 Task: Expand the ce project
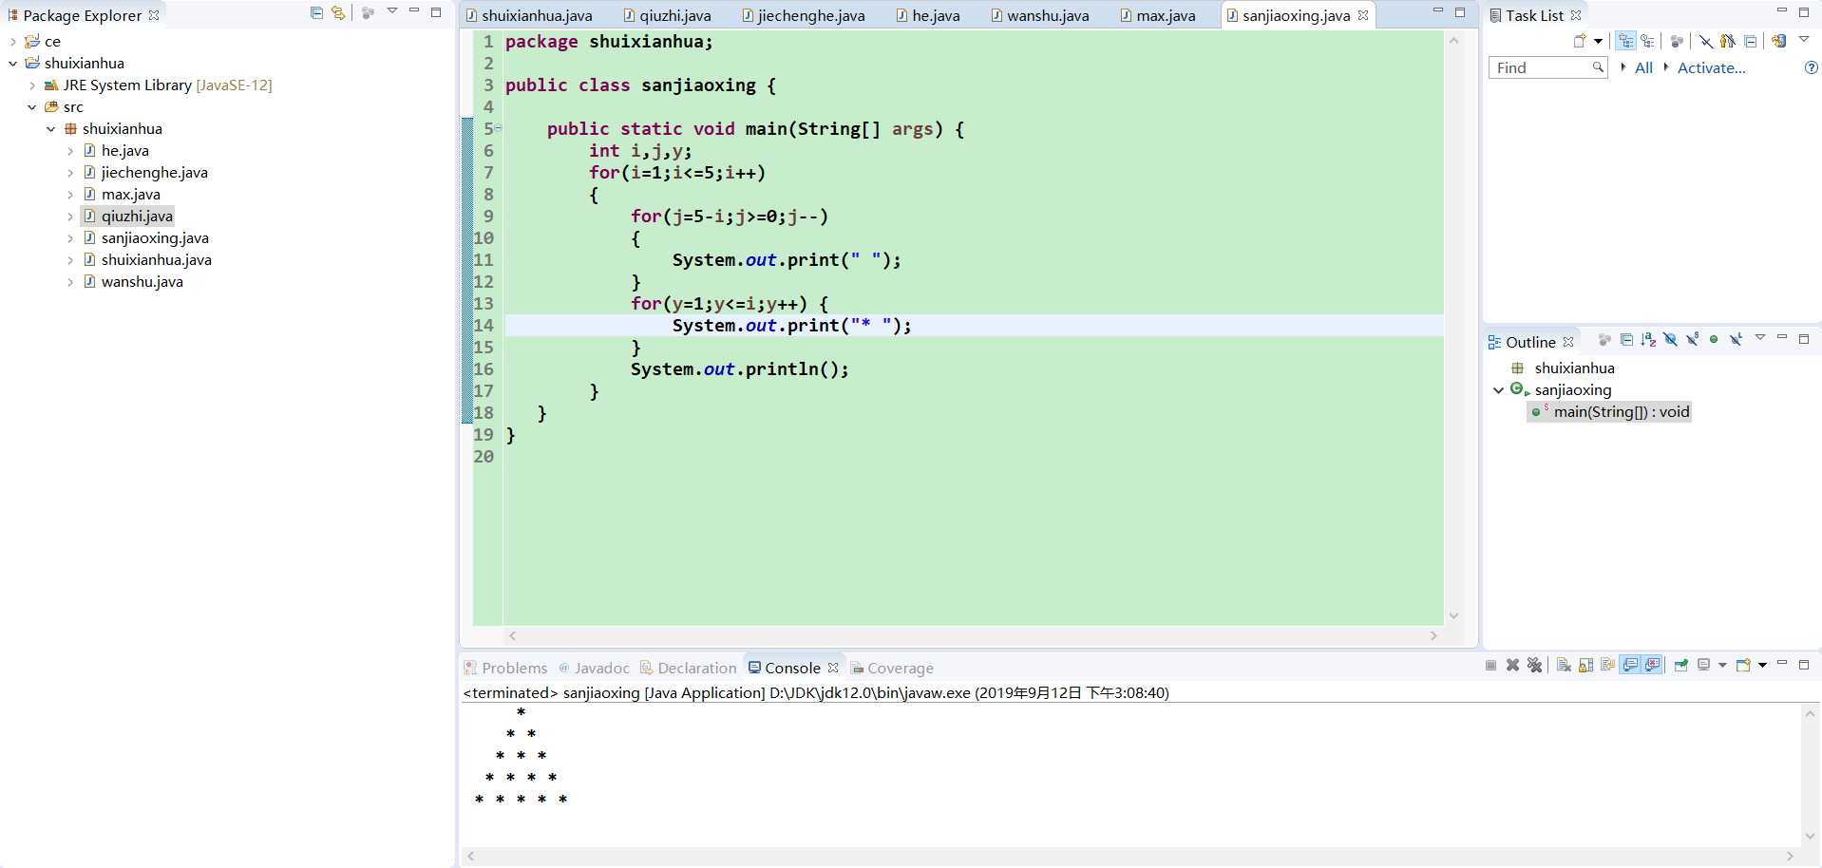tap(12, 41)
